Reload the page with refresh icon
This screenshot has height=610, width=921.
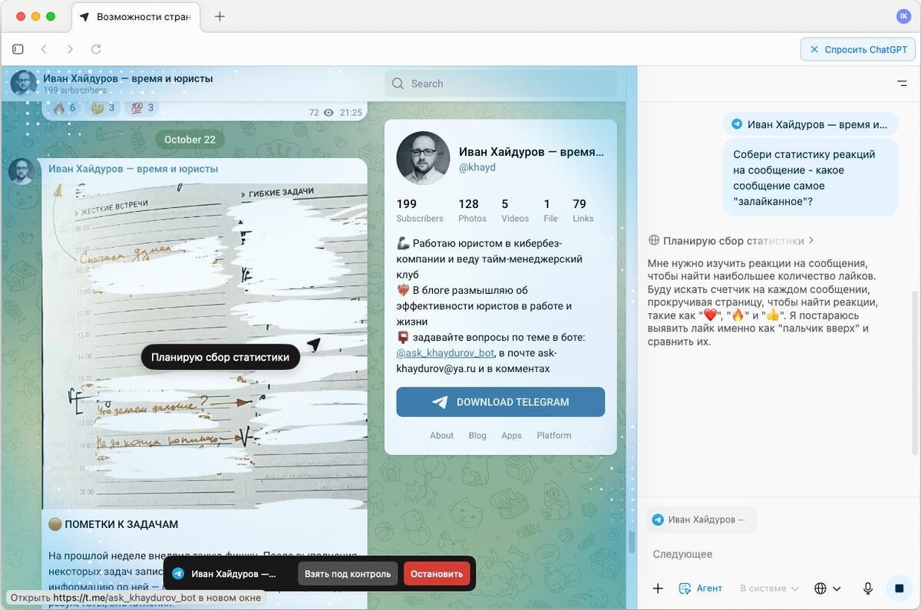tap(96, 49)
